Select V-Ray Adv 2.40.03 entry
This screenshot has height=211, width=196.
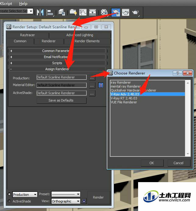click(x=148, y=94)
